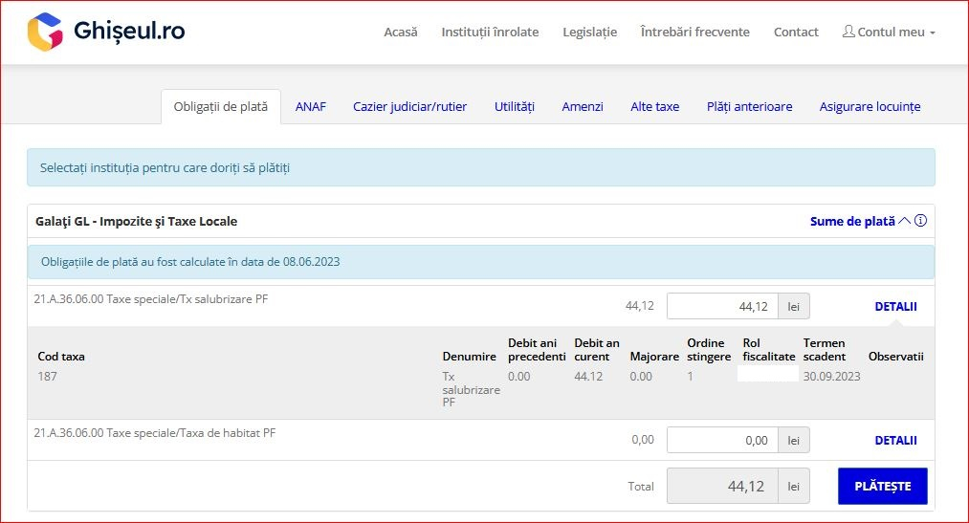Open the Legislație page
The width and height of the screenshot is (969, 523).
pos(589,32)
